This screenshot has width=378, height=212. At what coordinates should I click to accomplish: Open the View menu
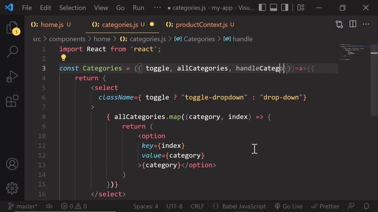pyautogui.click(x=101, y=8)
